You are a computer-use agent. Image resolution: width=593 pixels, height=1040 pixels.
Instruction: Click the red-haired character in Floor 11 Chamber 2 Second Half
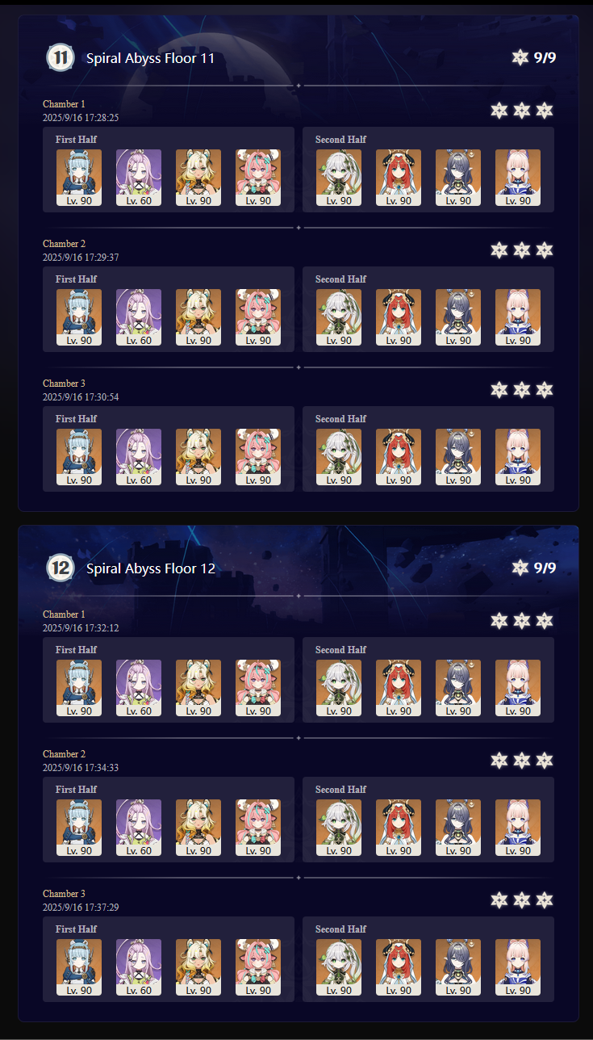399,317
